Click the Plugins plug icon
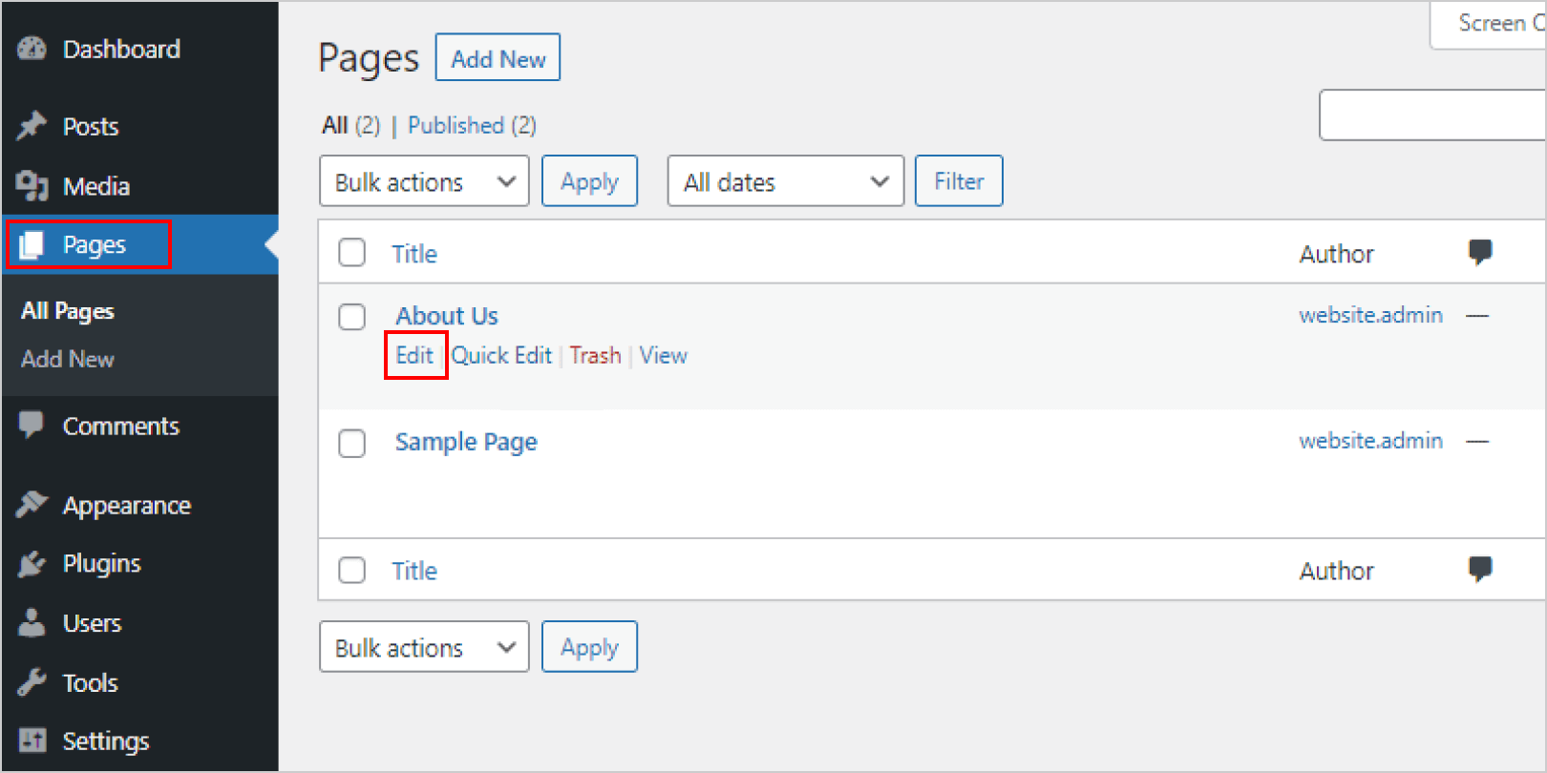 click(32, 564)
